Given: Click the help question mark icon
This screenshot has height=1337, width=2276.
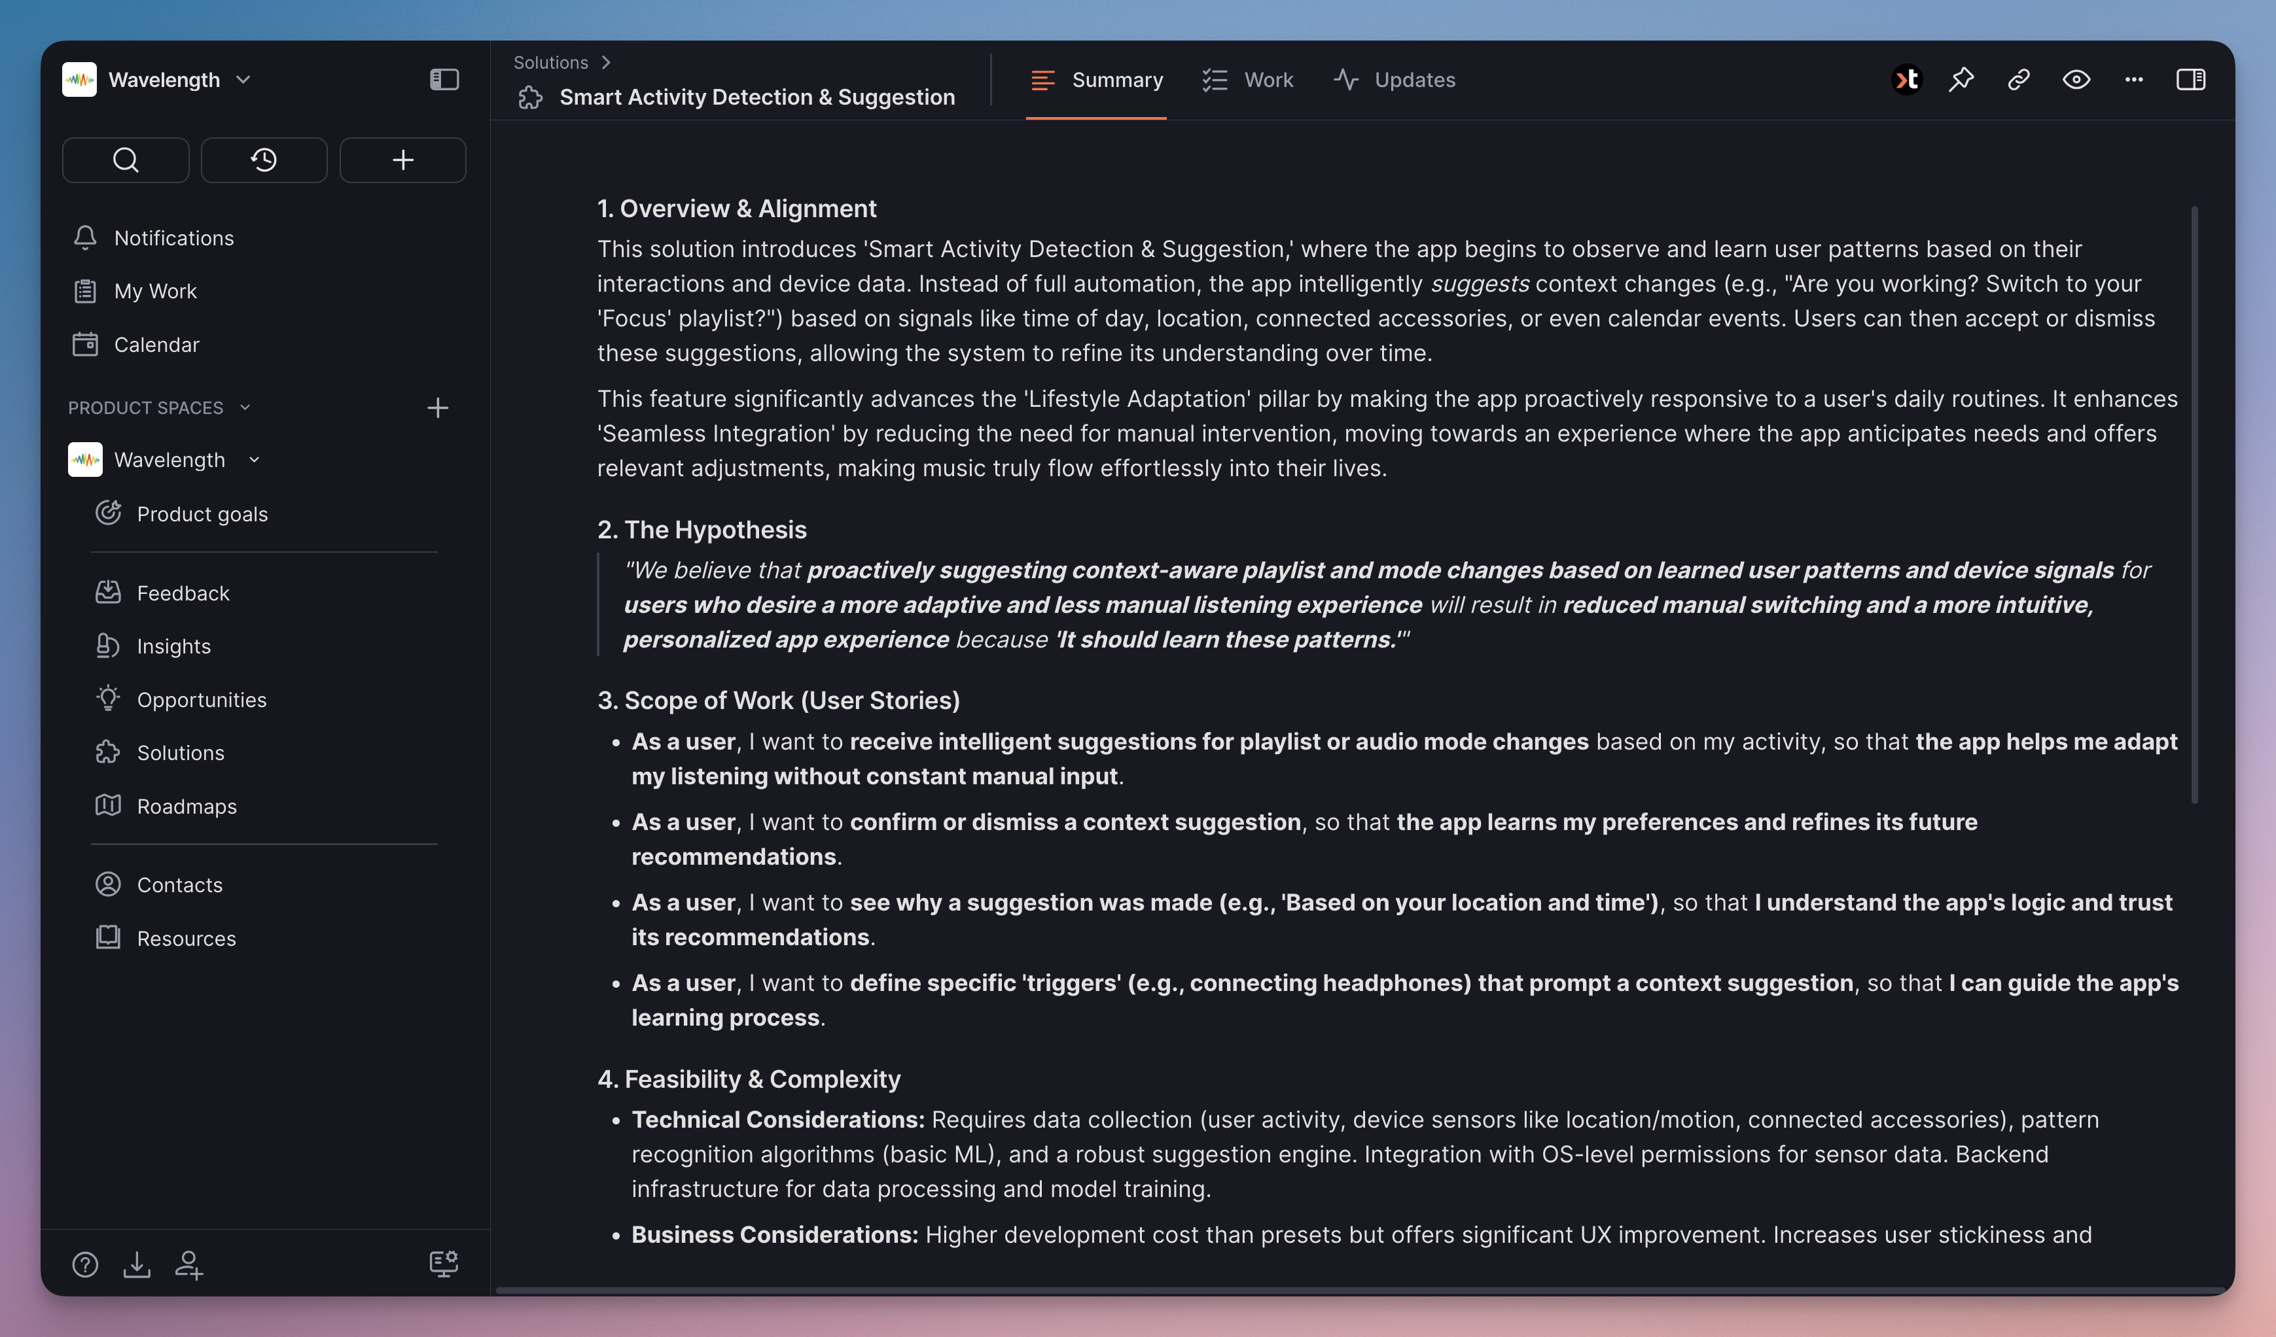Looking at the screenshot, I should pos(85,1264).
